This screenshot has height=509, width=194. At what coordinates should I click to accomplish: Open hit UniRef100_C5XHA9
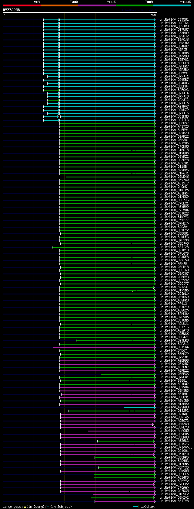[174, 33]
